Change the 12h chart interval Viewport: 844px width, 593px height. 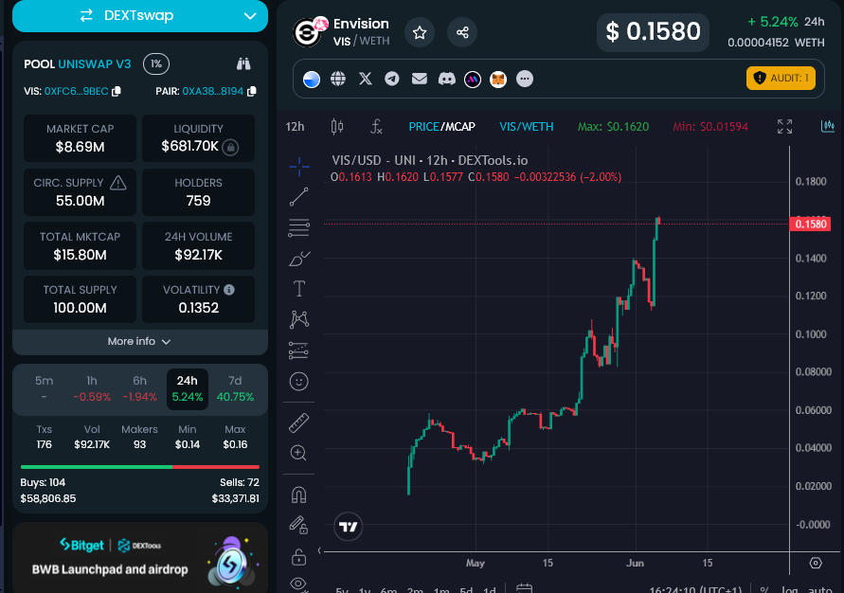tap(295, 127)
